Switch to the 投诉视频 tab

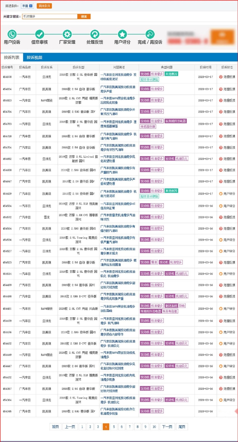point(34,57)
